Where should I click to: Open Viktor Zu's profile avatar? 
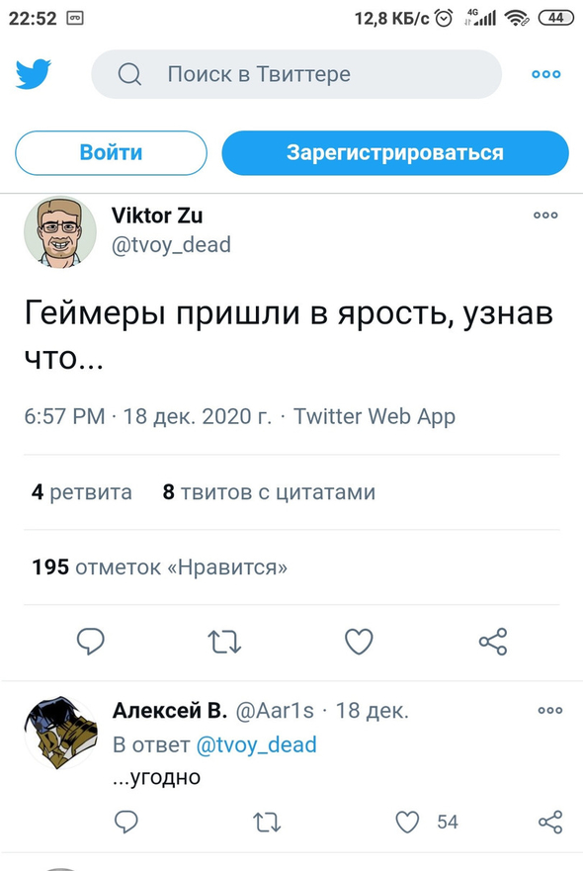pyautogui.click(x=60, y=231)
